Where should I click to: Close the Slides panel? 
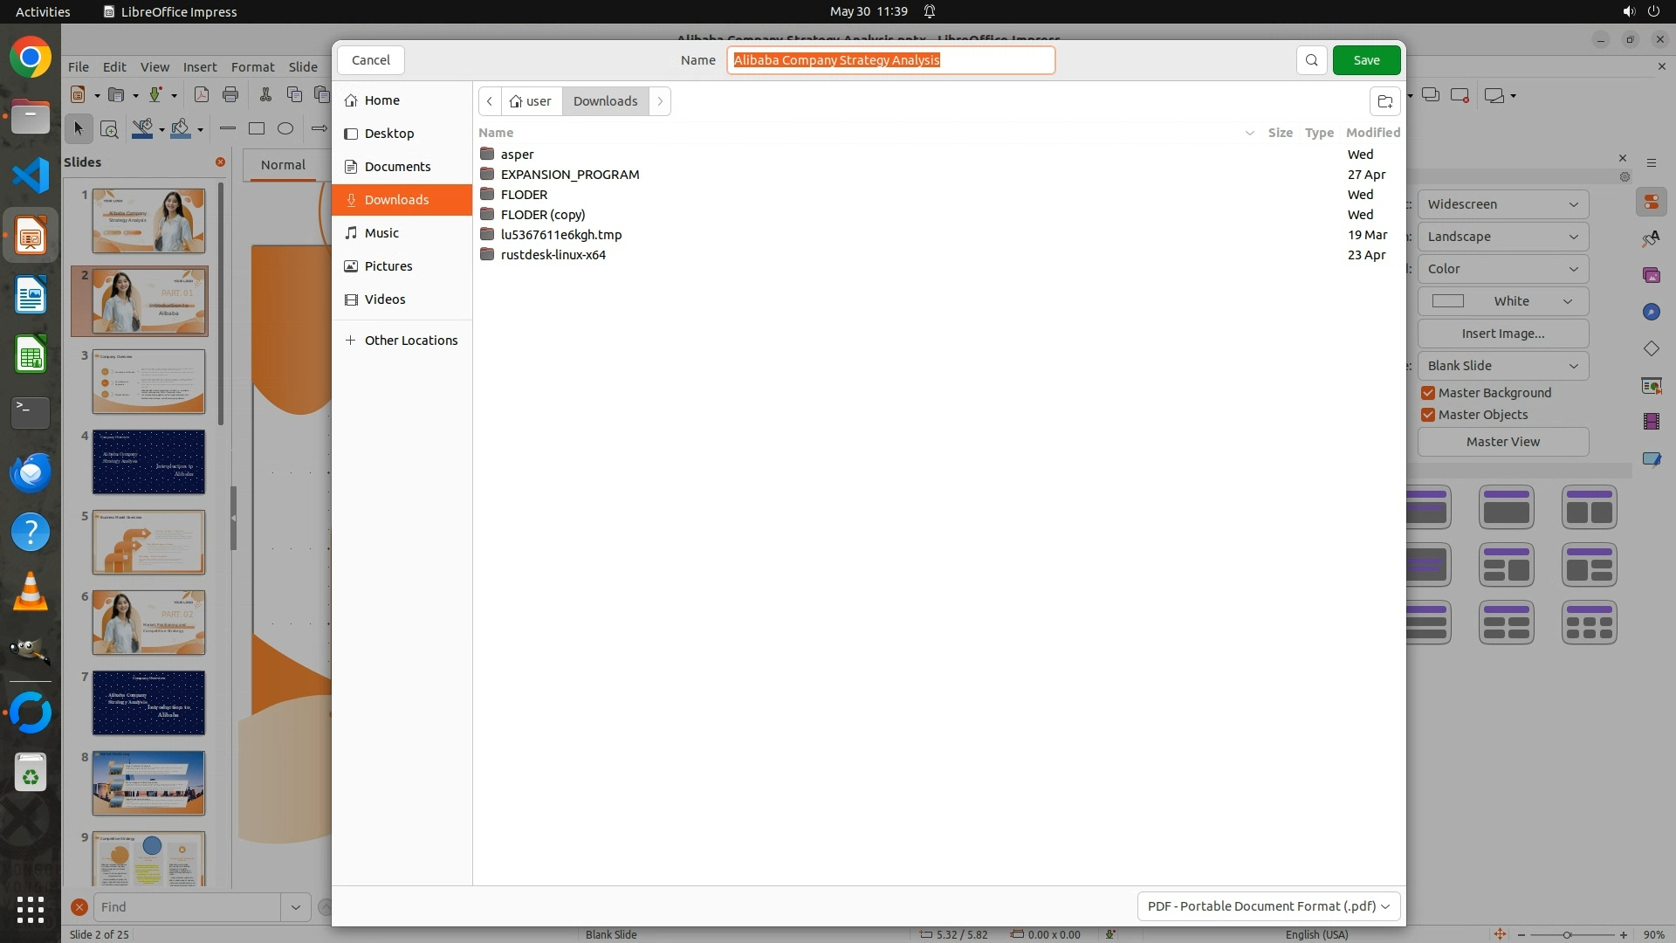pyautogui.click(x=220, y=162)
